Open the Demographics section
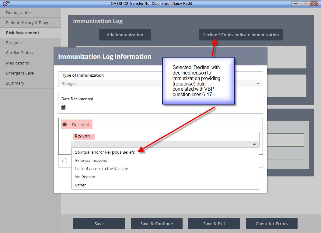This screenshot has width=321, height=233. pos(19,12)
